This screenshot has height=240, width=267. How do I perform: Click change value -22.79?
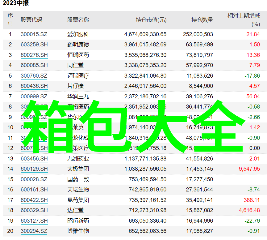point(252,221)
